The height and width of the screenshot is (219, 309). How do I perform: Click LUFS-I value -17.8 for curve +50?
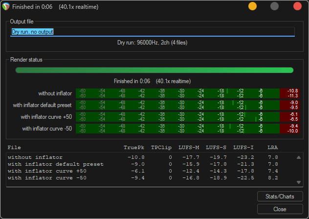click(246, 171)
